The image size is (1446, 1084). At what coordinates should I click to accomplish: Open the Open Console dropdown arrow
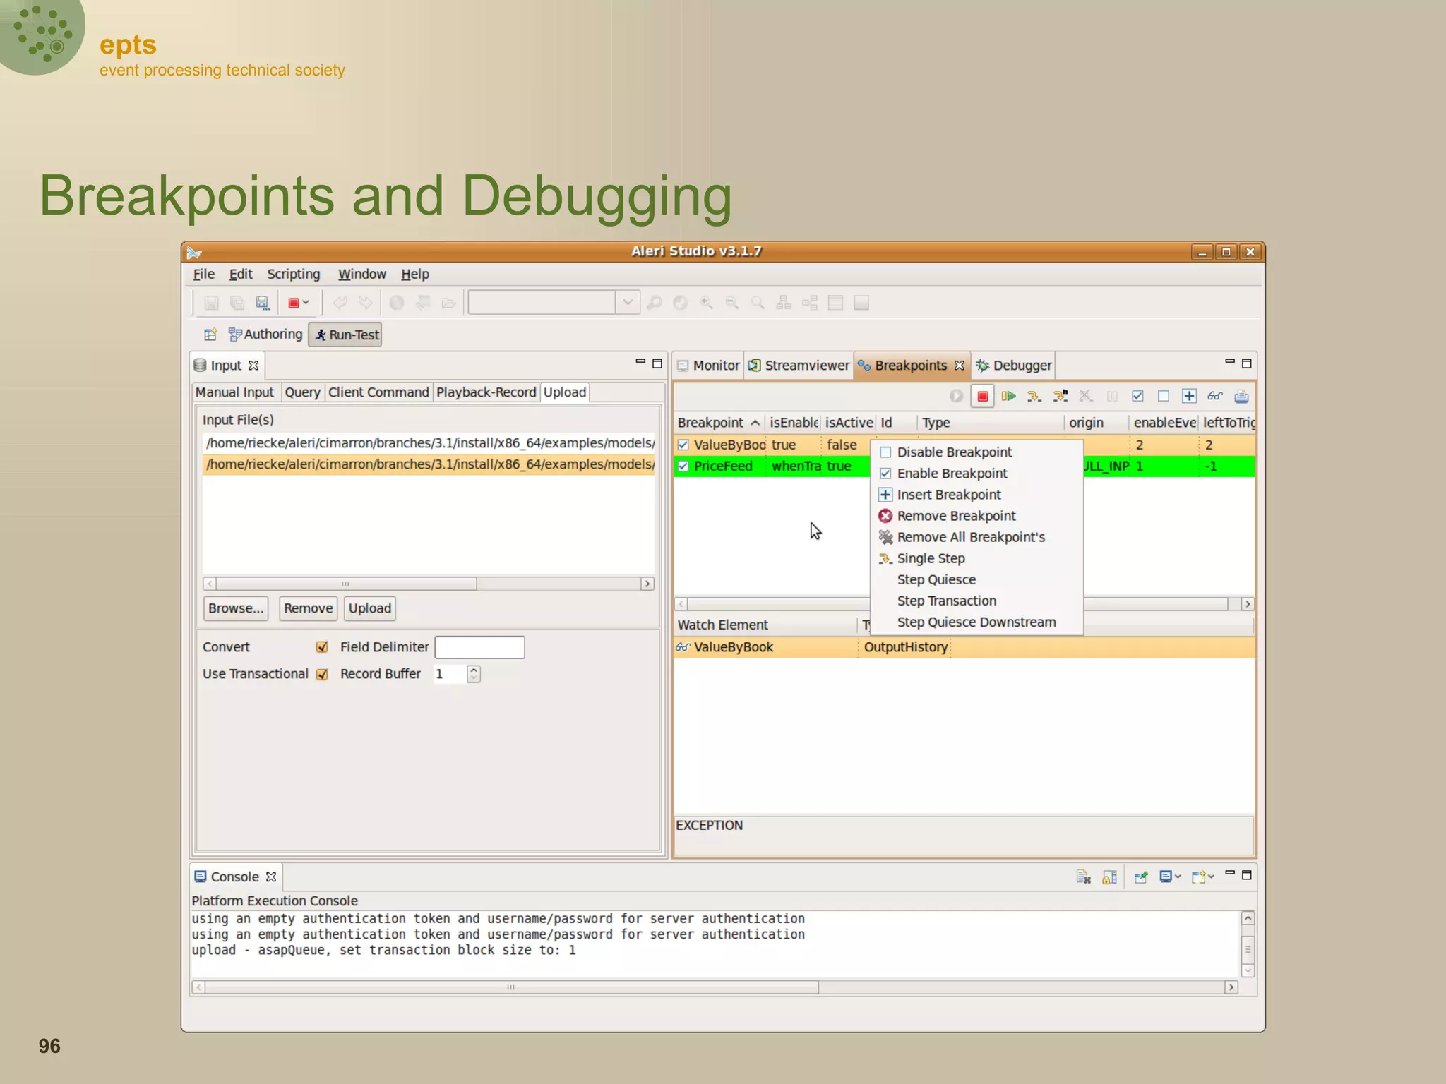[1211, 877]
